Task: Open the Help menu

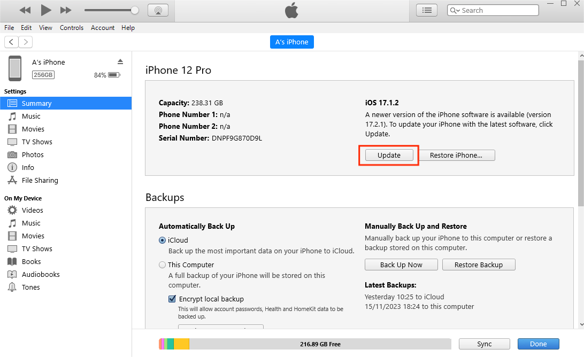Action: (x=128, y=28)
